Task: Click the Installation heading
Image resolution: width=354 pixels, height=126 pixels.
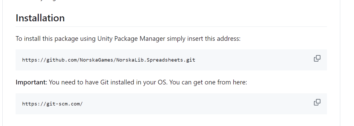Action: [40, 18]
